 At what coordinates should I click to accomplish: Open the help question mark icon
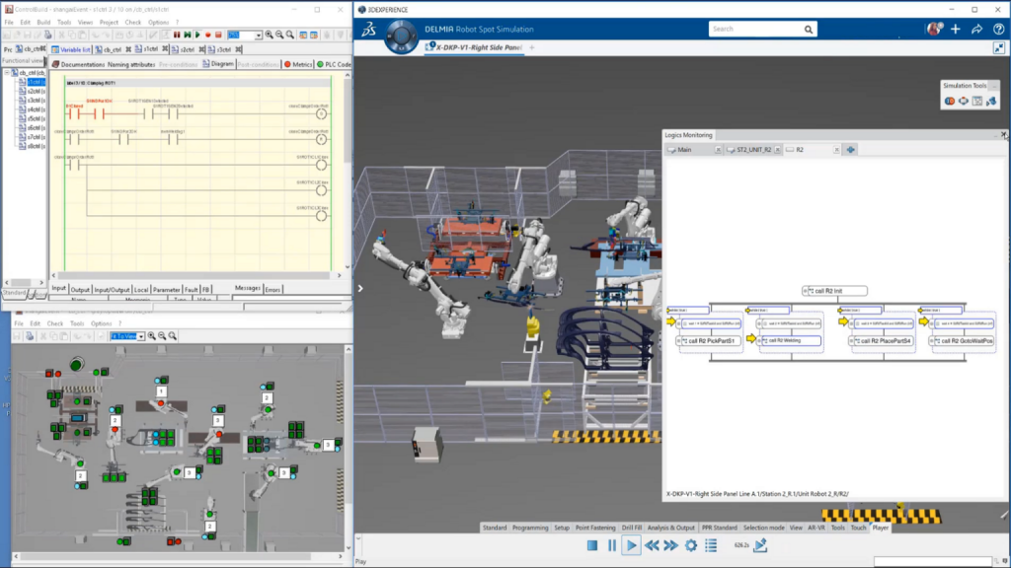tap(998, 30)
